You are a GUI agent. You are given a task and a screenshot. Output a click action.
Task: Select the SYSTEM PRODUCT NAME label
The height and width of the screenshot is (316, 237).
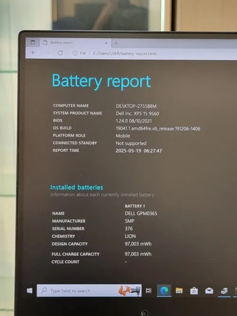tap(78, 113)
